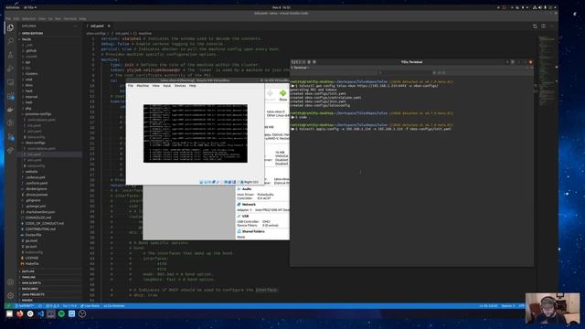Image resolution: width=585 pixels, height=329 pixels.
Task: Click the Live Share status bar item
Action: tap(90, 306)
